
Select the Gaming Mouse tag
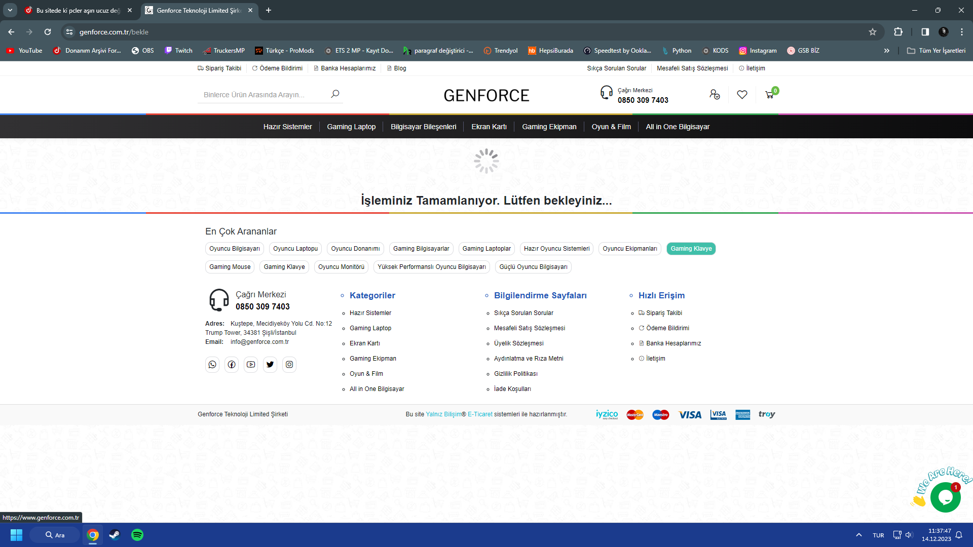click(x=230, y=267)
